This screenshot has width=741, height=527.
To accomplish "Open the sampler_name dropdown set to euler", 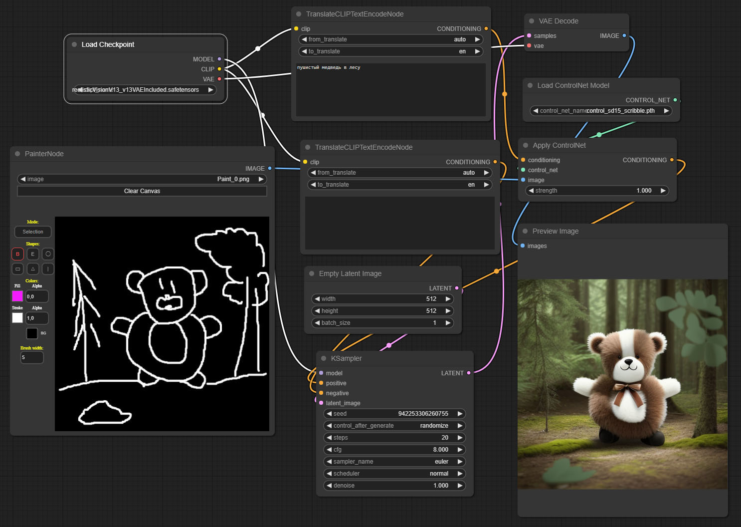I will click(394, 461).
